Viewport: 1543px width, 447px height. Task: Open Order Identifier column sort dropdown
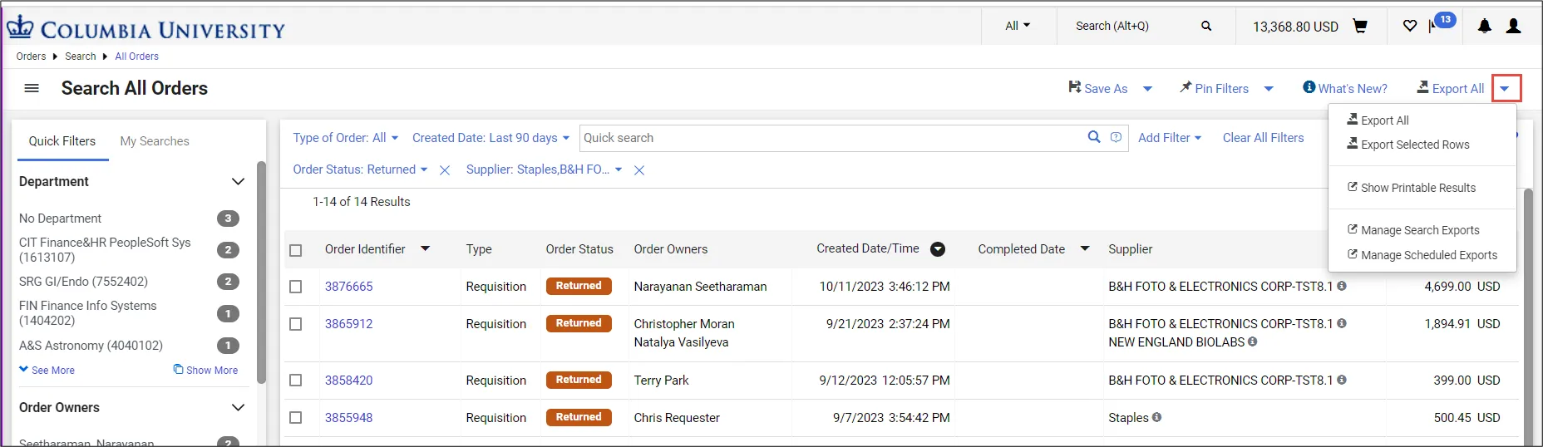425,248
